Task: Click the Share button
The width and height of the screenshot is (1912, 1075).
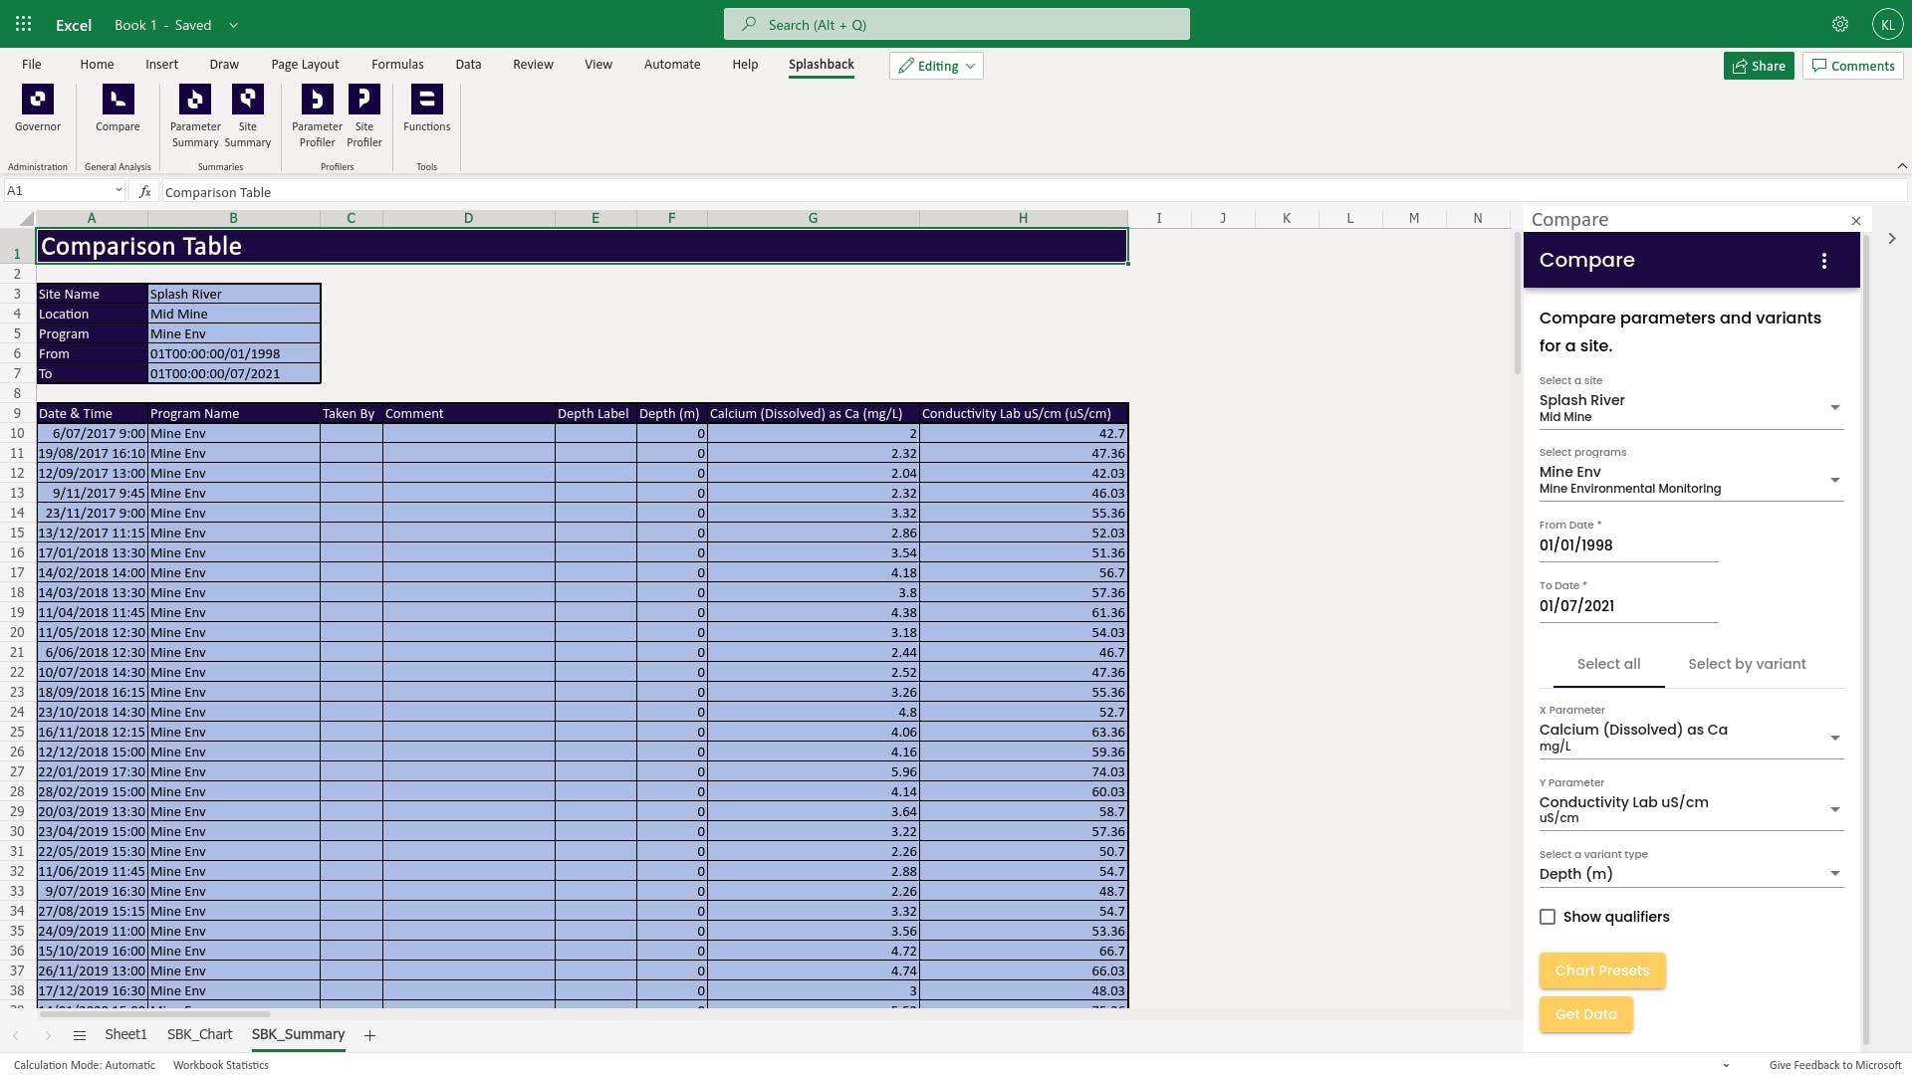Action: tap(1759, 66)
